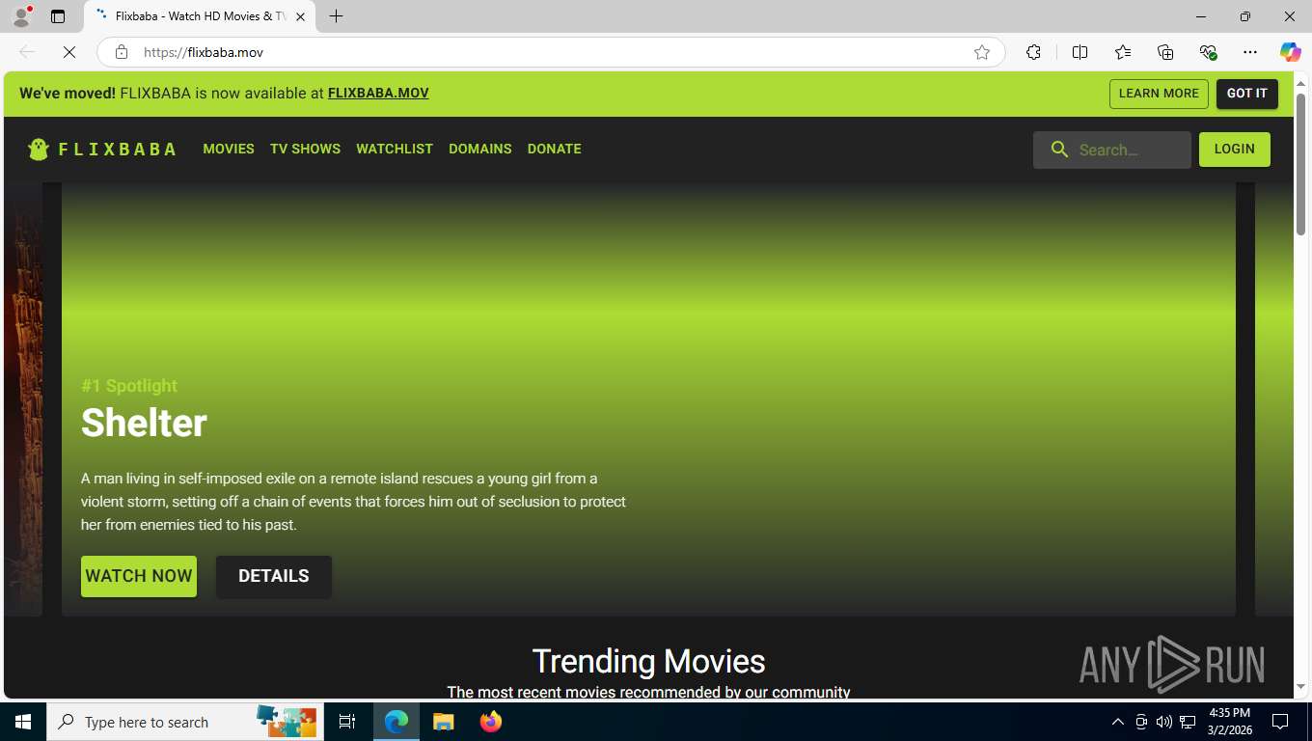Image resolution: width=1312 pixels, height=741 pixels.
Task: Open a new browser tab
Action: (336, 16)
